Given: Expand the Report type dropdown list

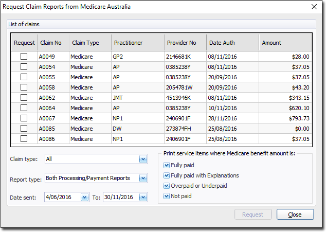Looking at the screenshot, I should [143, 179].
